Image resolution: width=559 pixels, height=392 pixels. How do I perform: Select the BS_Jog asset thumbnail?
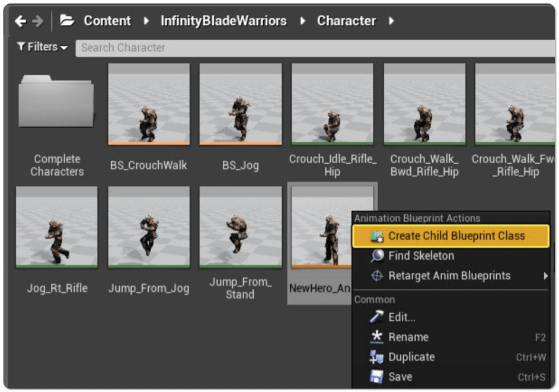(x=241, y=104)
